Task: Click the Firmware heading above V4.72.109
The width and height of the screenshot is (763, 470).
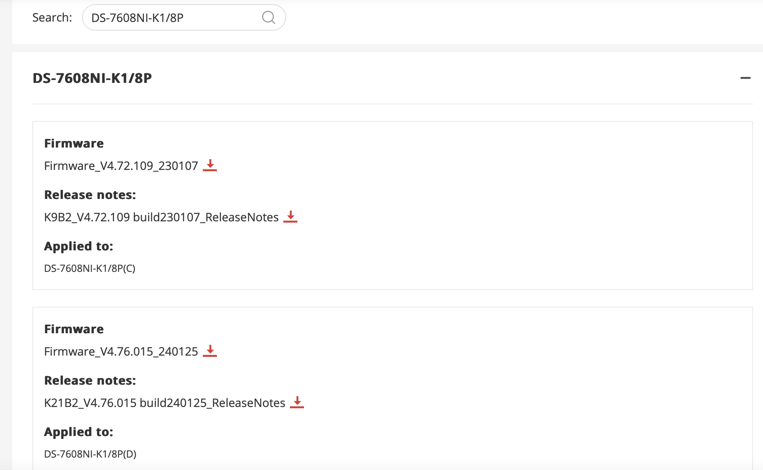Action: click(74, 143)
